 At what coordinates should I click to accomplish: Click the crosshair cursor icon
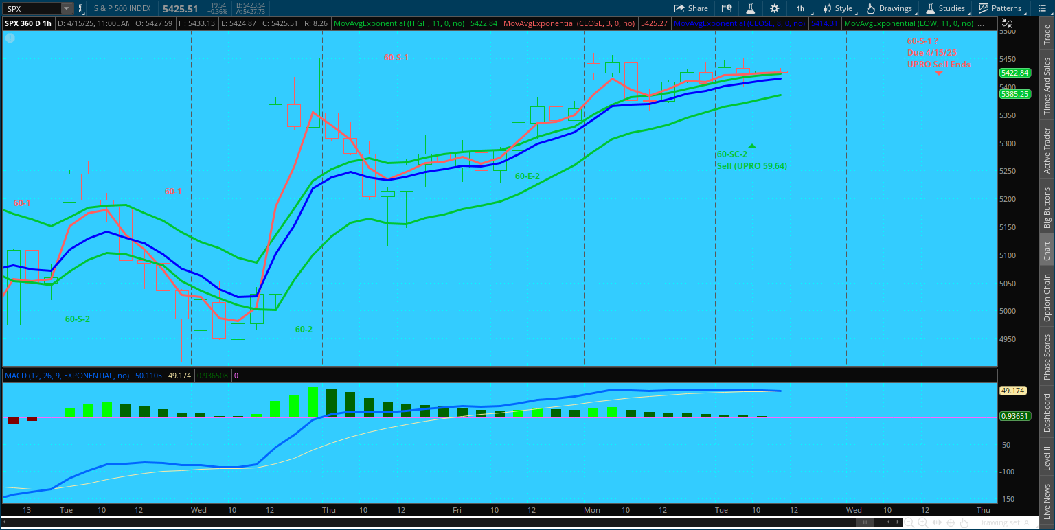point(951,522)
